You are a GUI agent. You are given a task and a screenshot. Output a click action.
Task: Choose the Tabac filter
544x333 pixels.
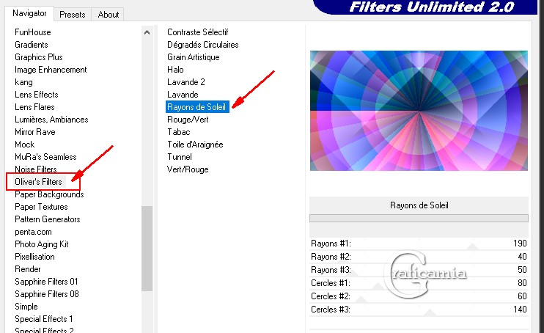point(179,132)
